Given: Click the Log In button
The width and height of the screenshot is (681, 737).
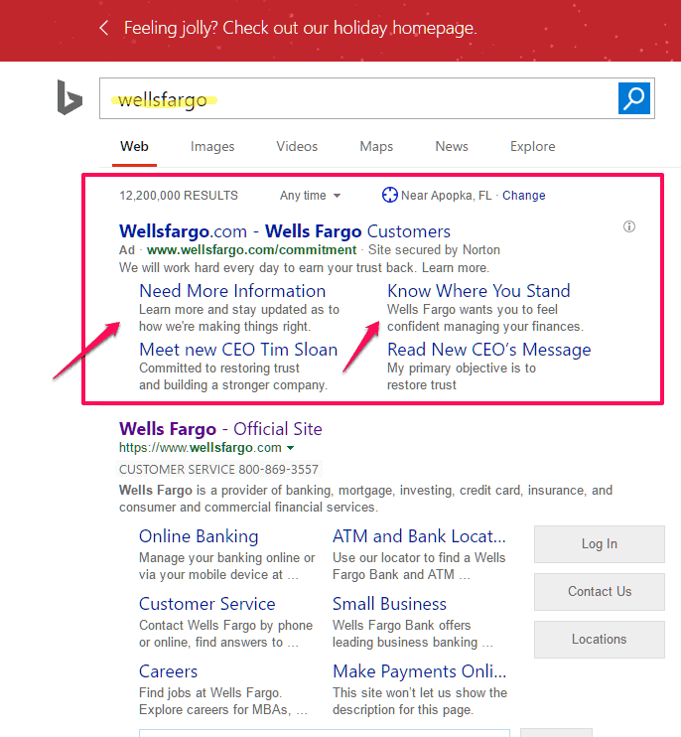Looking at the screenshot, I should point(600,544).
